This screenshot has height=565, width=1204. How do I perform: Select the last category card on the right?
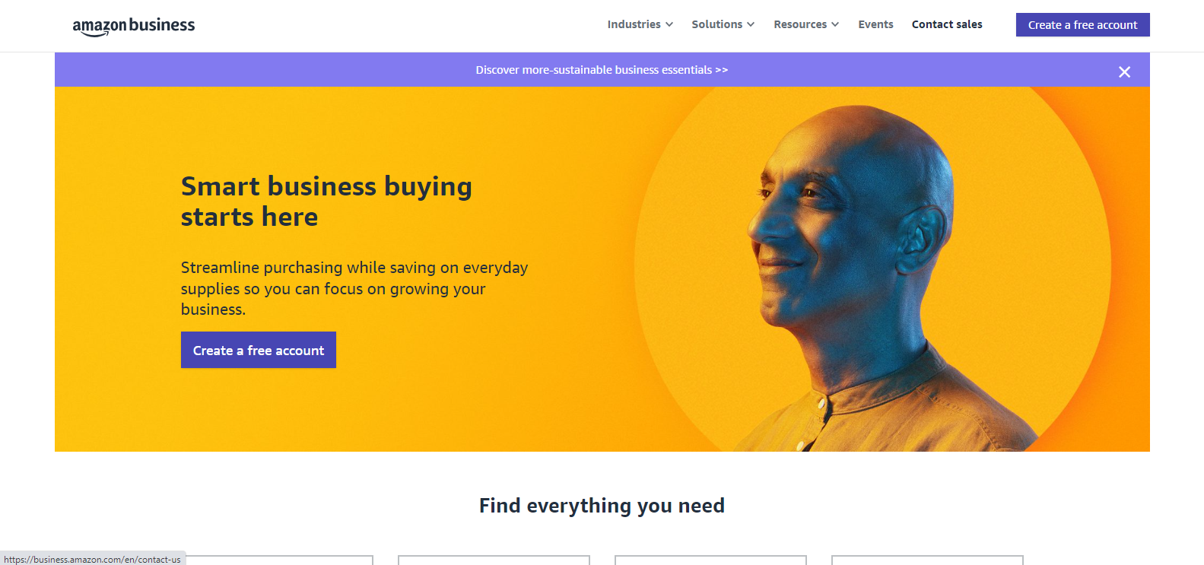pos(927,560)
